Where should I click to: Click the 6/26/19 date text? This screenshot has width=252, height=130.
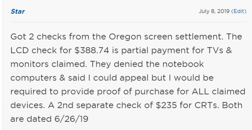(71, 119)
